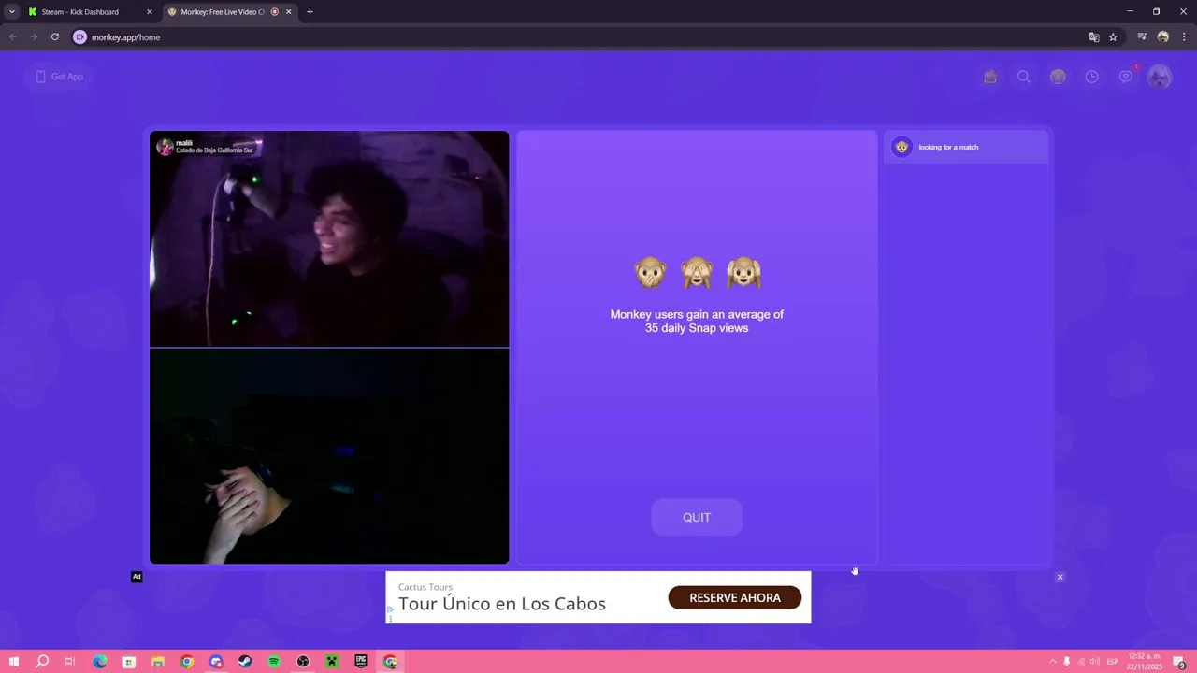Click the site info icon in address bar
1197x673 pixels.
pyautogui.click(x=79, y=37)
